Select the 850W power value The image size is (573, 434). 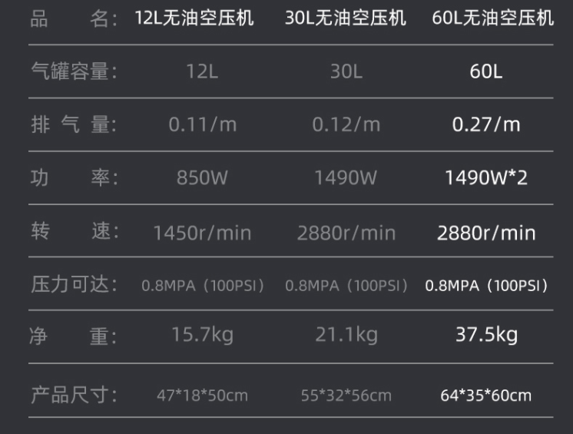[x=202, y=178]
